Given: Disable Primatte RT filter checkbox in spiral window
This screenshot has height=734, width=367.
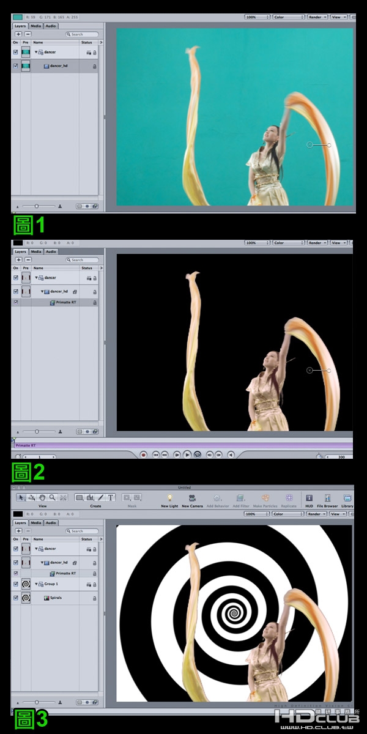Looking at the screenshot, I should [16, 573].
